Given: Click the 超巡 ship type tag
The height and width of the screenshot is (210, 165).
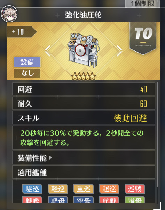Looking at the screenshot, I should (x=109, y=189).
